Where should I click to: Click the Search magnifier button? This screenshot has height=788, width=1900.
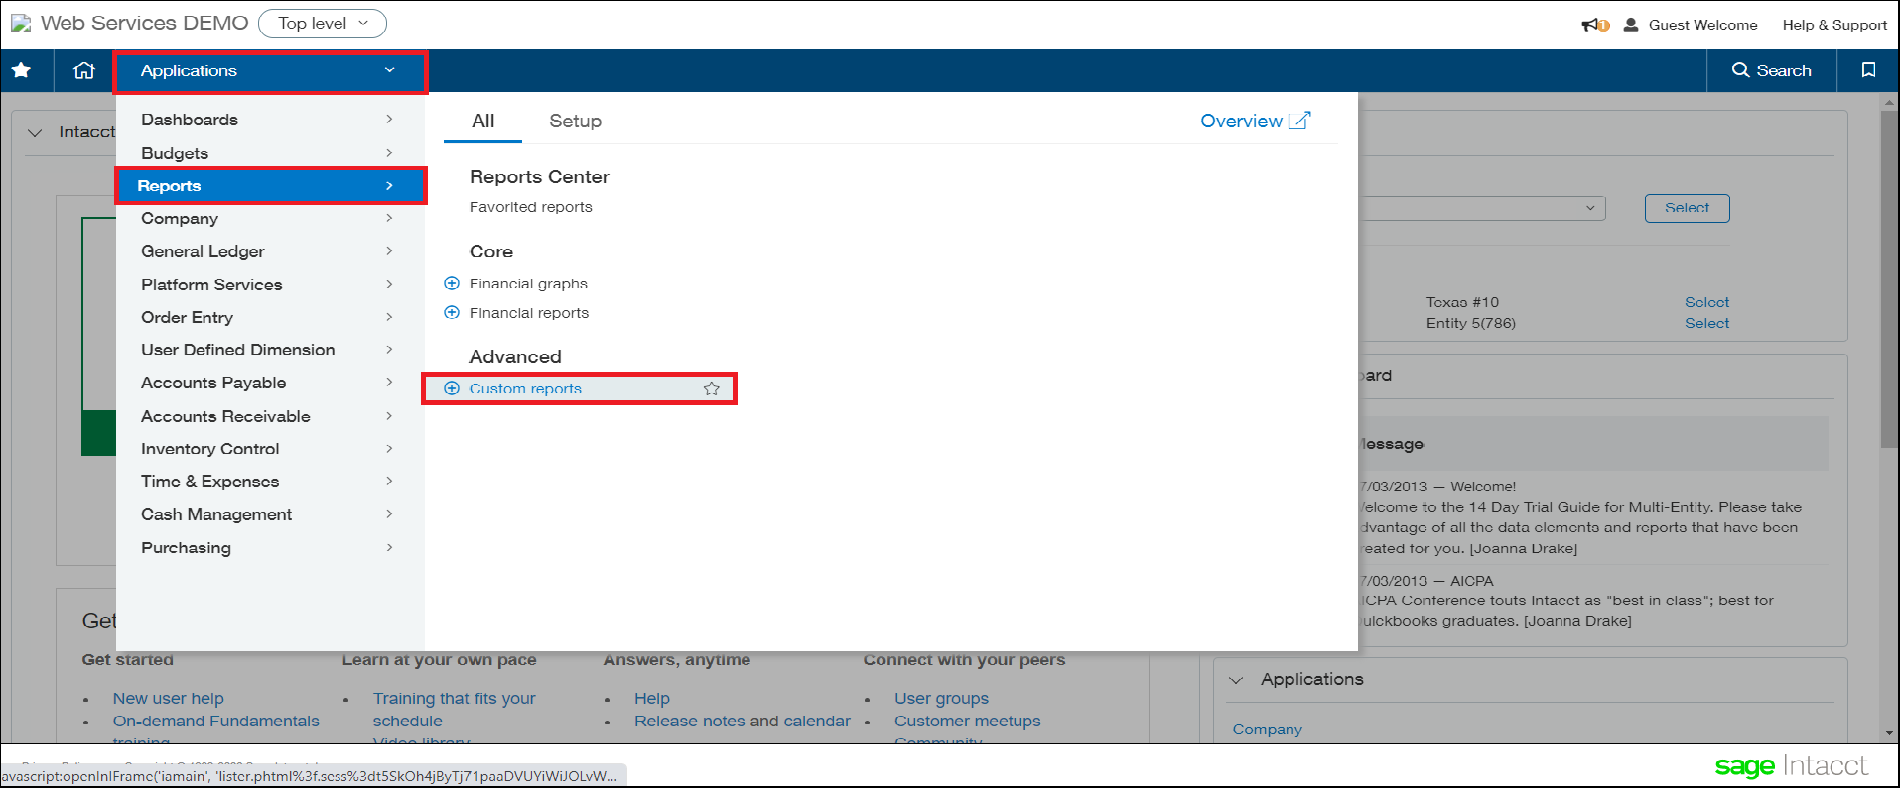(x=1772, y=70)
